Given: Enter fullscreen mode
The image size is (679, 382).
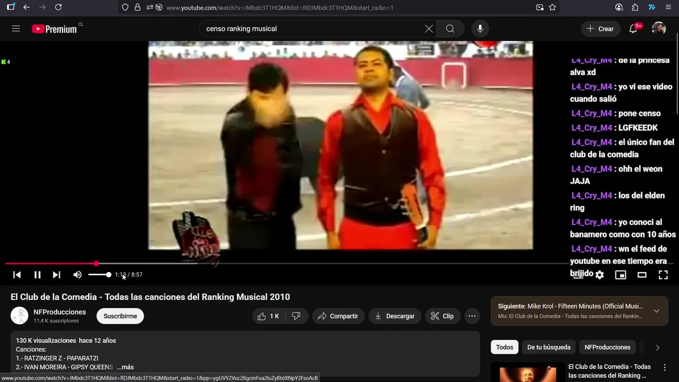Looking at the screenshot, I should (663, 275).
